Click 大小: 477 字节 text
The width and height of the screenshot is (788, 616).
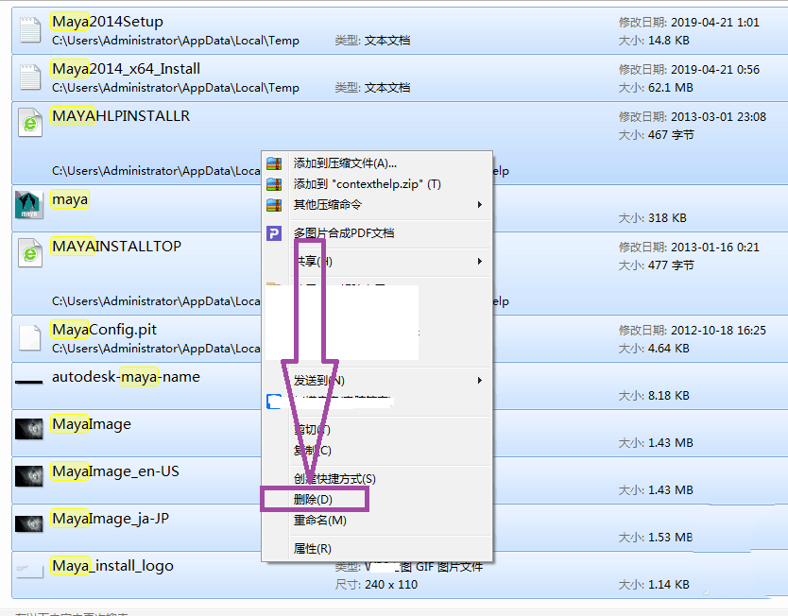657,265
